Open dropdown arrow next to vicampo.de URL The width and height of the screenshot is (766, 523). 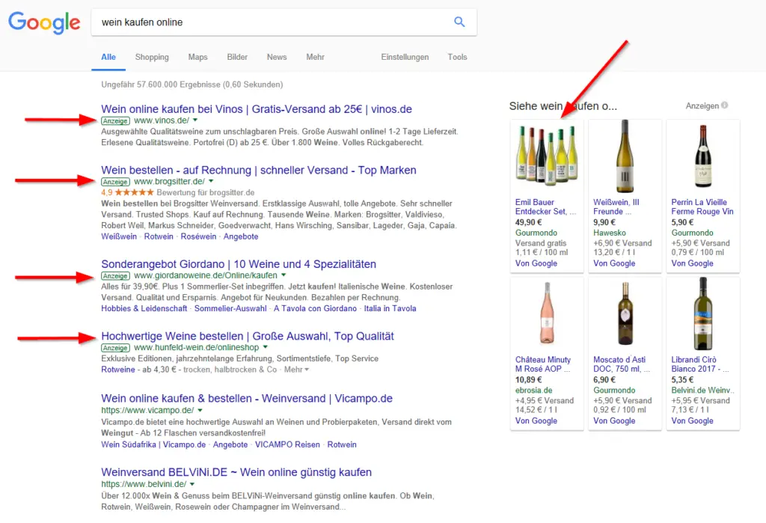(200, 410)
